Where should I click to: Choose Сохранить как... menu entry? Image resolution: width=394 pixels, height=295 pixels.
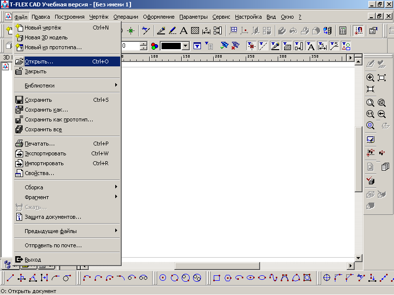(67, 110)
